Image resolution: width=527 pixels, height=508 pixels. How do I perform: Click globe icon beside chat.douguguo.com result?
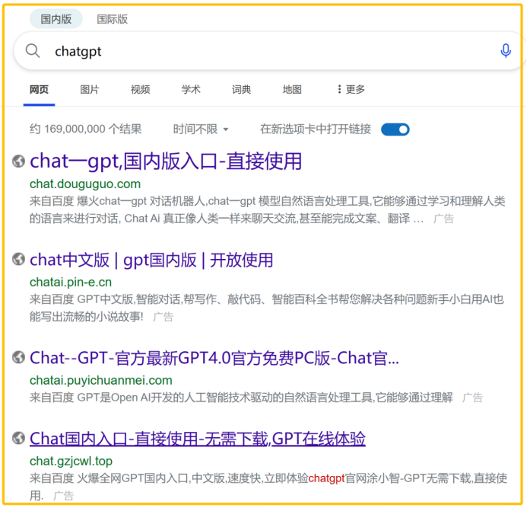click(18, 161)
